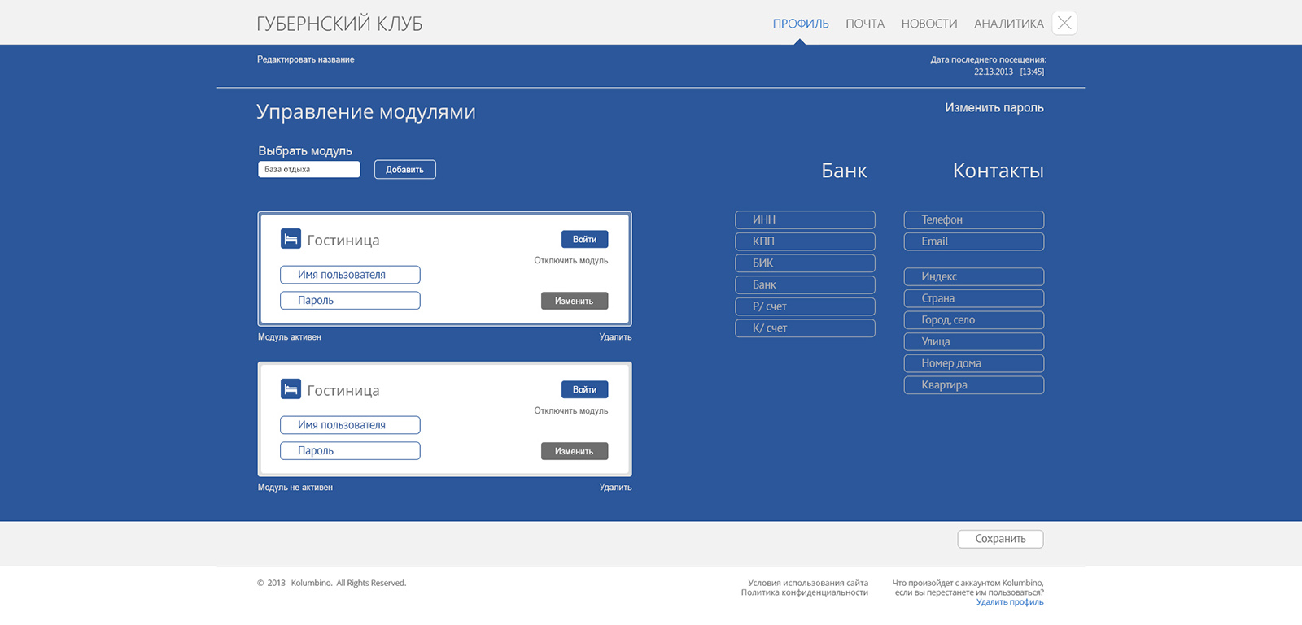This screenshot has height=625, width=1302.
Task: Focus Имя пользователя field in active module
Action: [350, 275]
